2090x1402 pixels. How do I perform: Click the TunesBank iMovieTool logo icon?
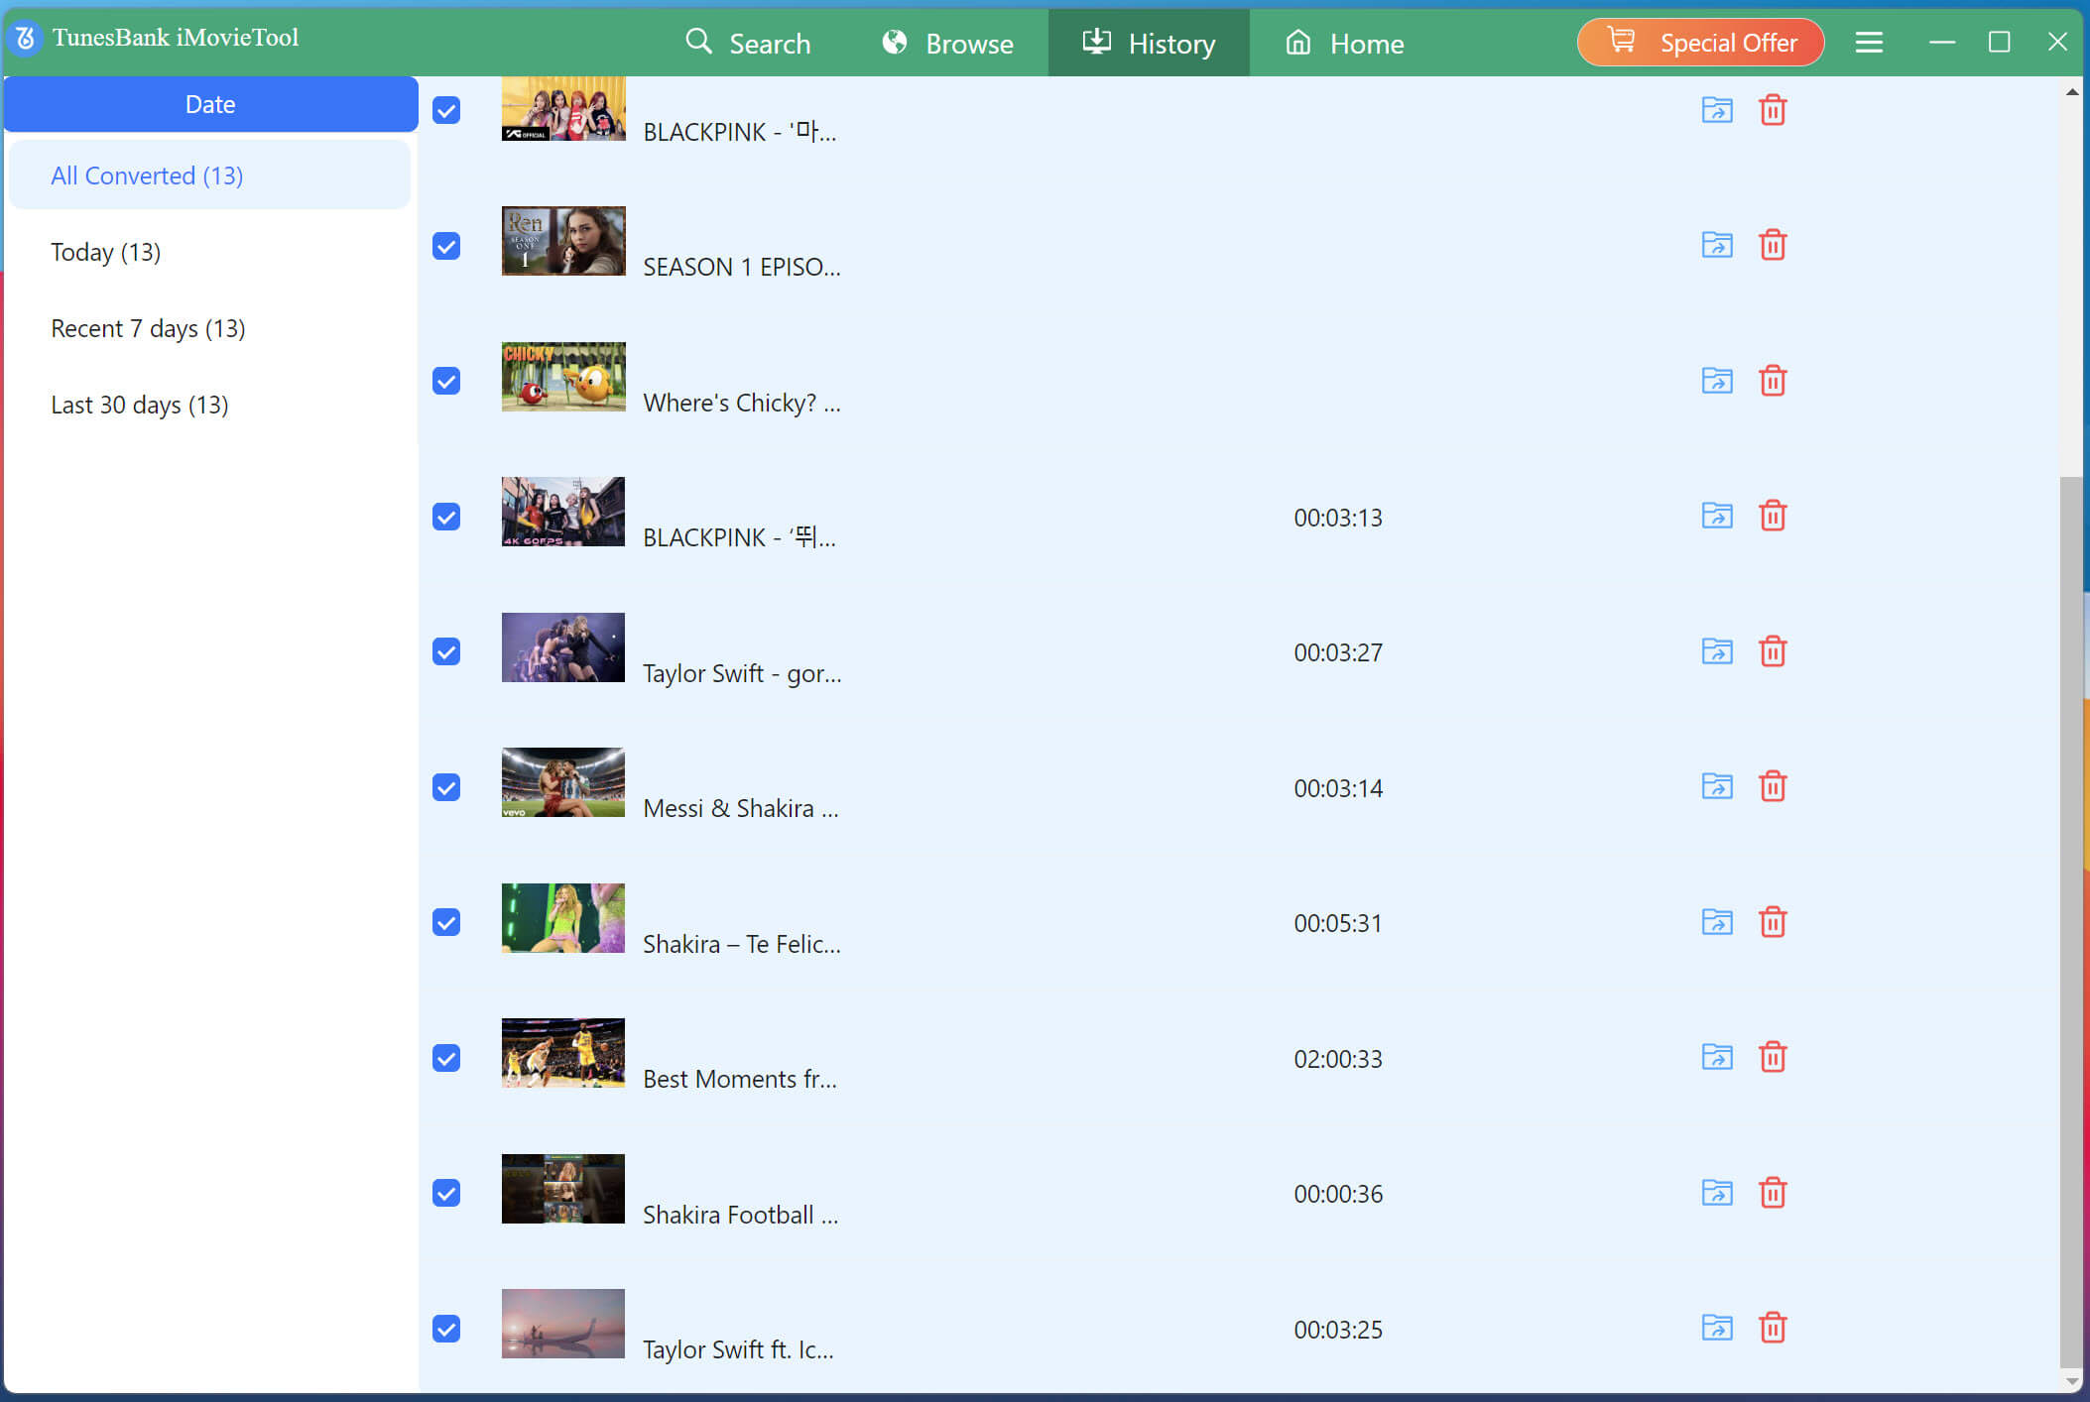point(25,39)
